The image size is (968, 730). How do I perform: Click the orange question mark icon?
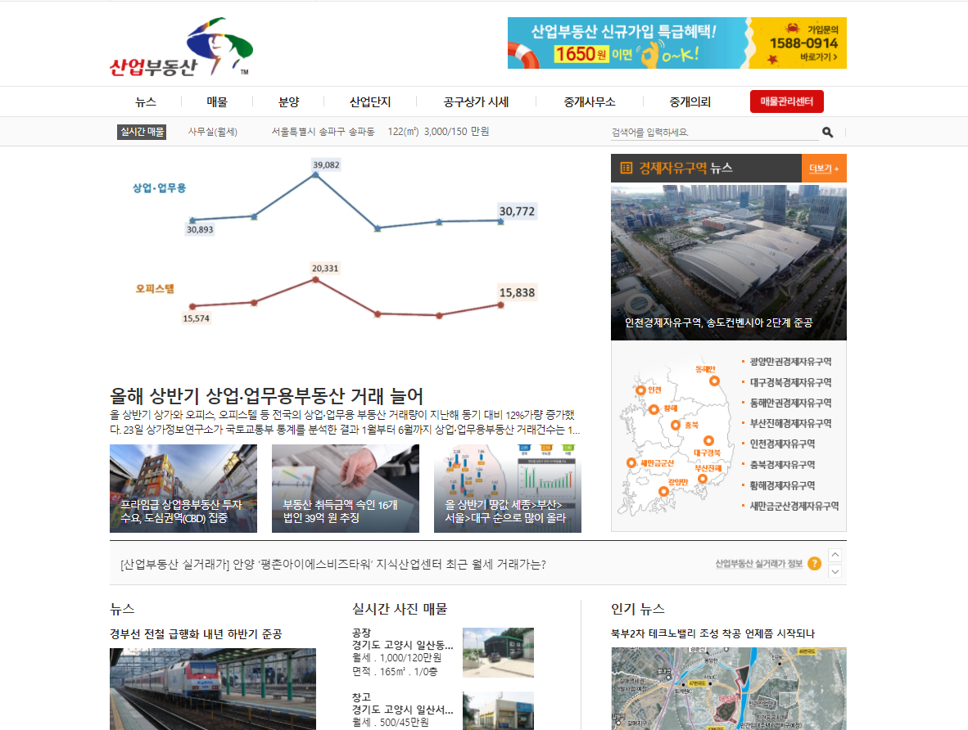tap(814, 563)
